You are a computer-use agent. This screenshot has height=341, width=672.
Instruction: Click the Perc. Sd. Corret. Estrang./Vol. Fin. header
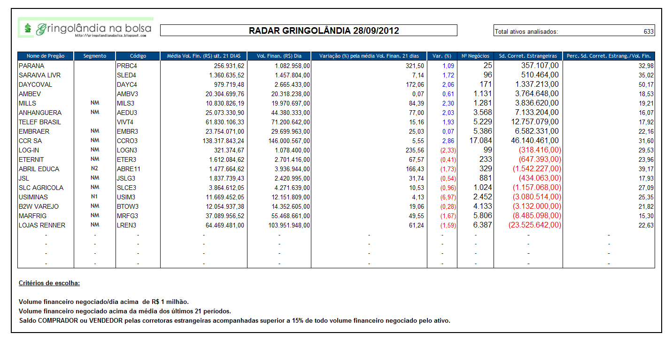609,56
